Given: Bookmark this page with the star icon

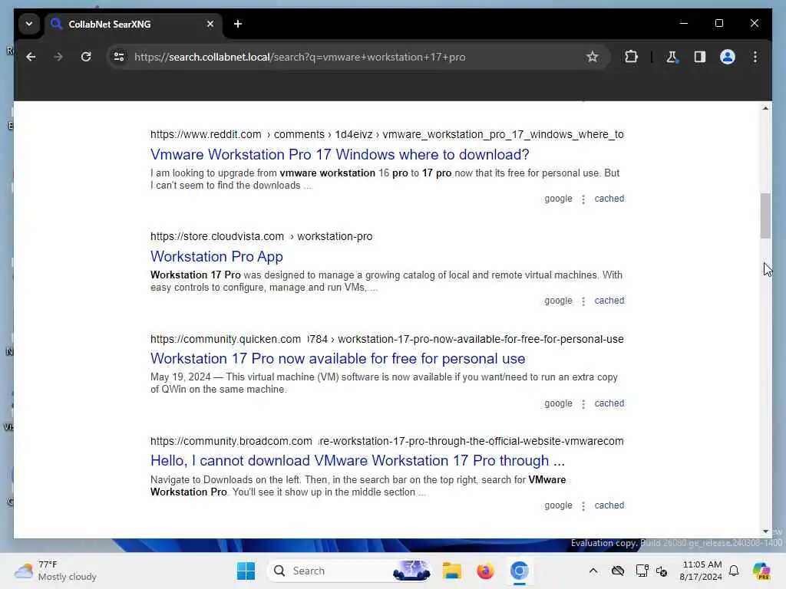Looking at the screenshot, I should point(592,57).
